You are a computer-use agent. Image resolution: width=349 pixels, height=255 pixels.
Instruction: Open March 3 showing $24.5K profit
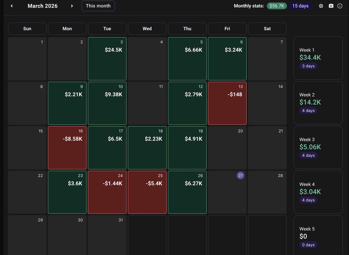coord(107,58)
